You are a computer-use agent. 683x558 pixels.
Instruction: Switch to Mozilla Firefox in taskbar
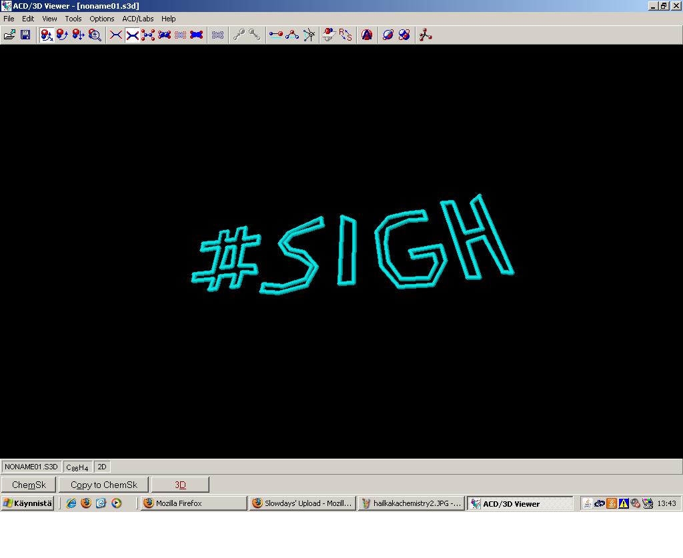click(x=193, y=503)
